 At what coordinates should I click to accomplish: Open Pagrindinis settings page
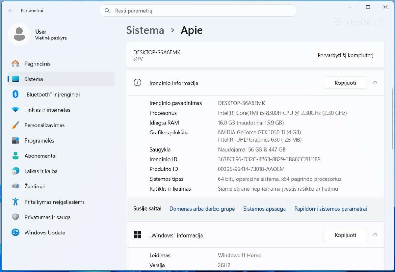click(61, 64)
